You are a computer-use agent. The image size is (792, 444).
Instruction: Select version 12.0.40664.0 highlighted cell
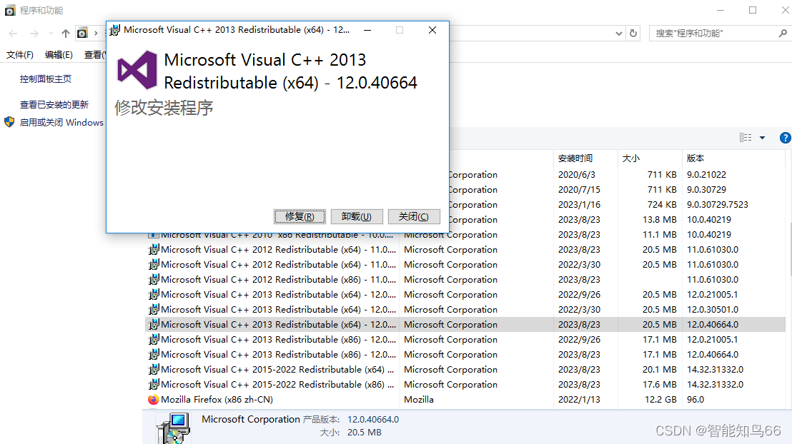pos(713,324)
